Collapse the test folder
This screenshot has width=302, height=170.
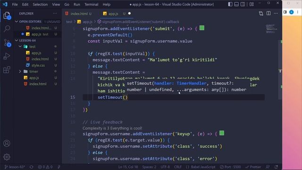[x=38, y=47]
